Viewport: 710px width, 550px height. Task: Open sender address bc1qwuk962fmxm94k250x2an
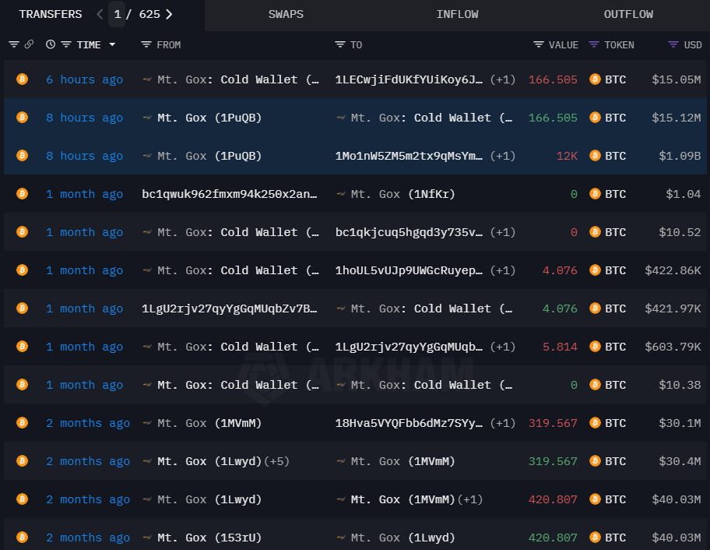(x=230, y=194)
